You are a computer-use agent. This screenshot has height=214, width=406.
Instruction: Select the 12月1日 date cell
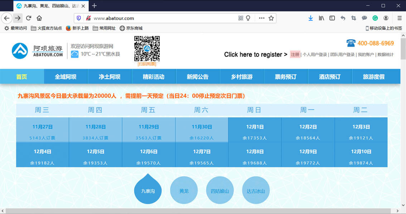(x=255, y=130)
